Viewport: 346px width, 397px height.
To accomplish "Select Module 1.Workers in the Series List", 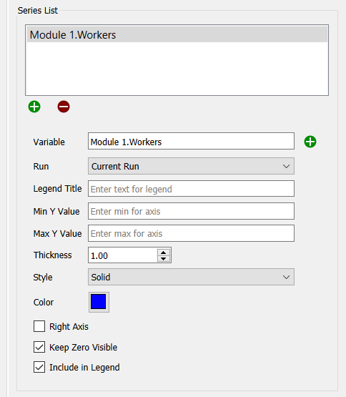I will tap(177, 34).
